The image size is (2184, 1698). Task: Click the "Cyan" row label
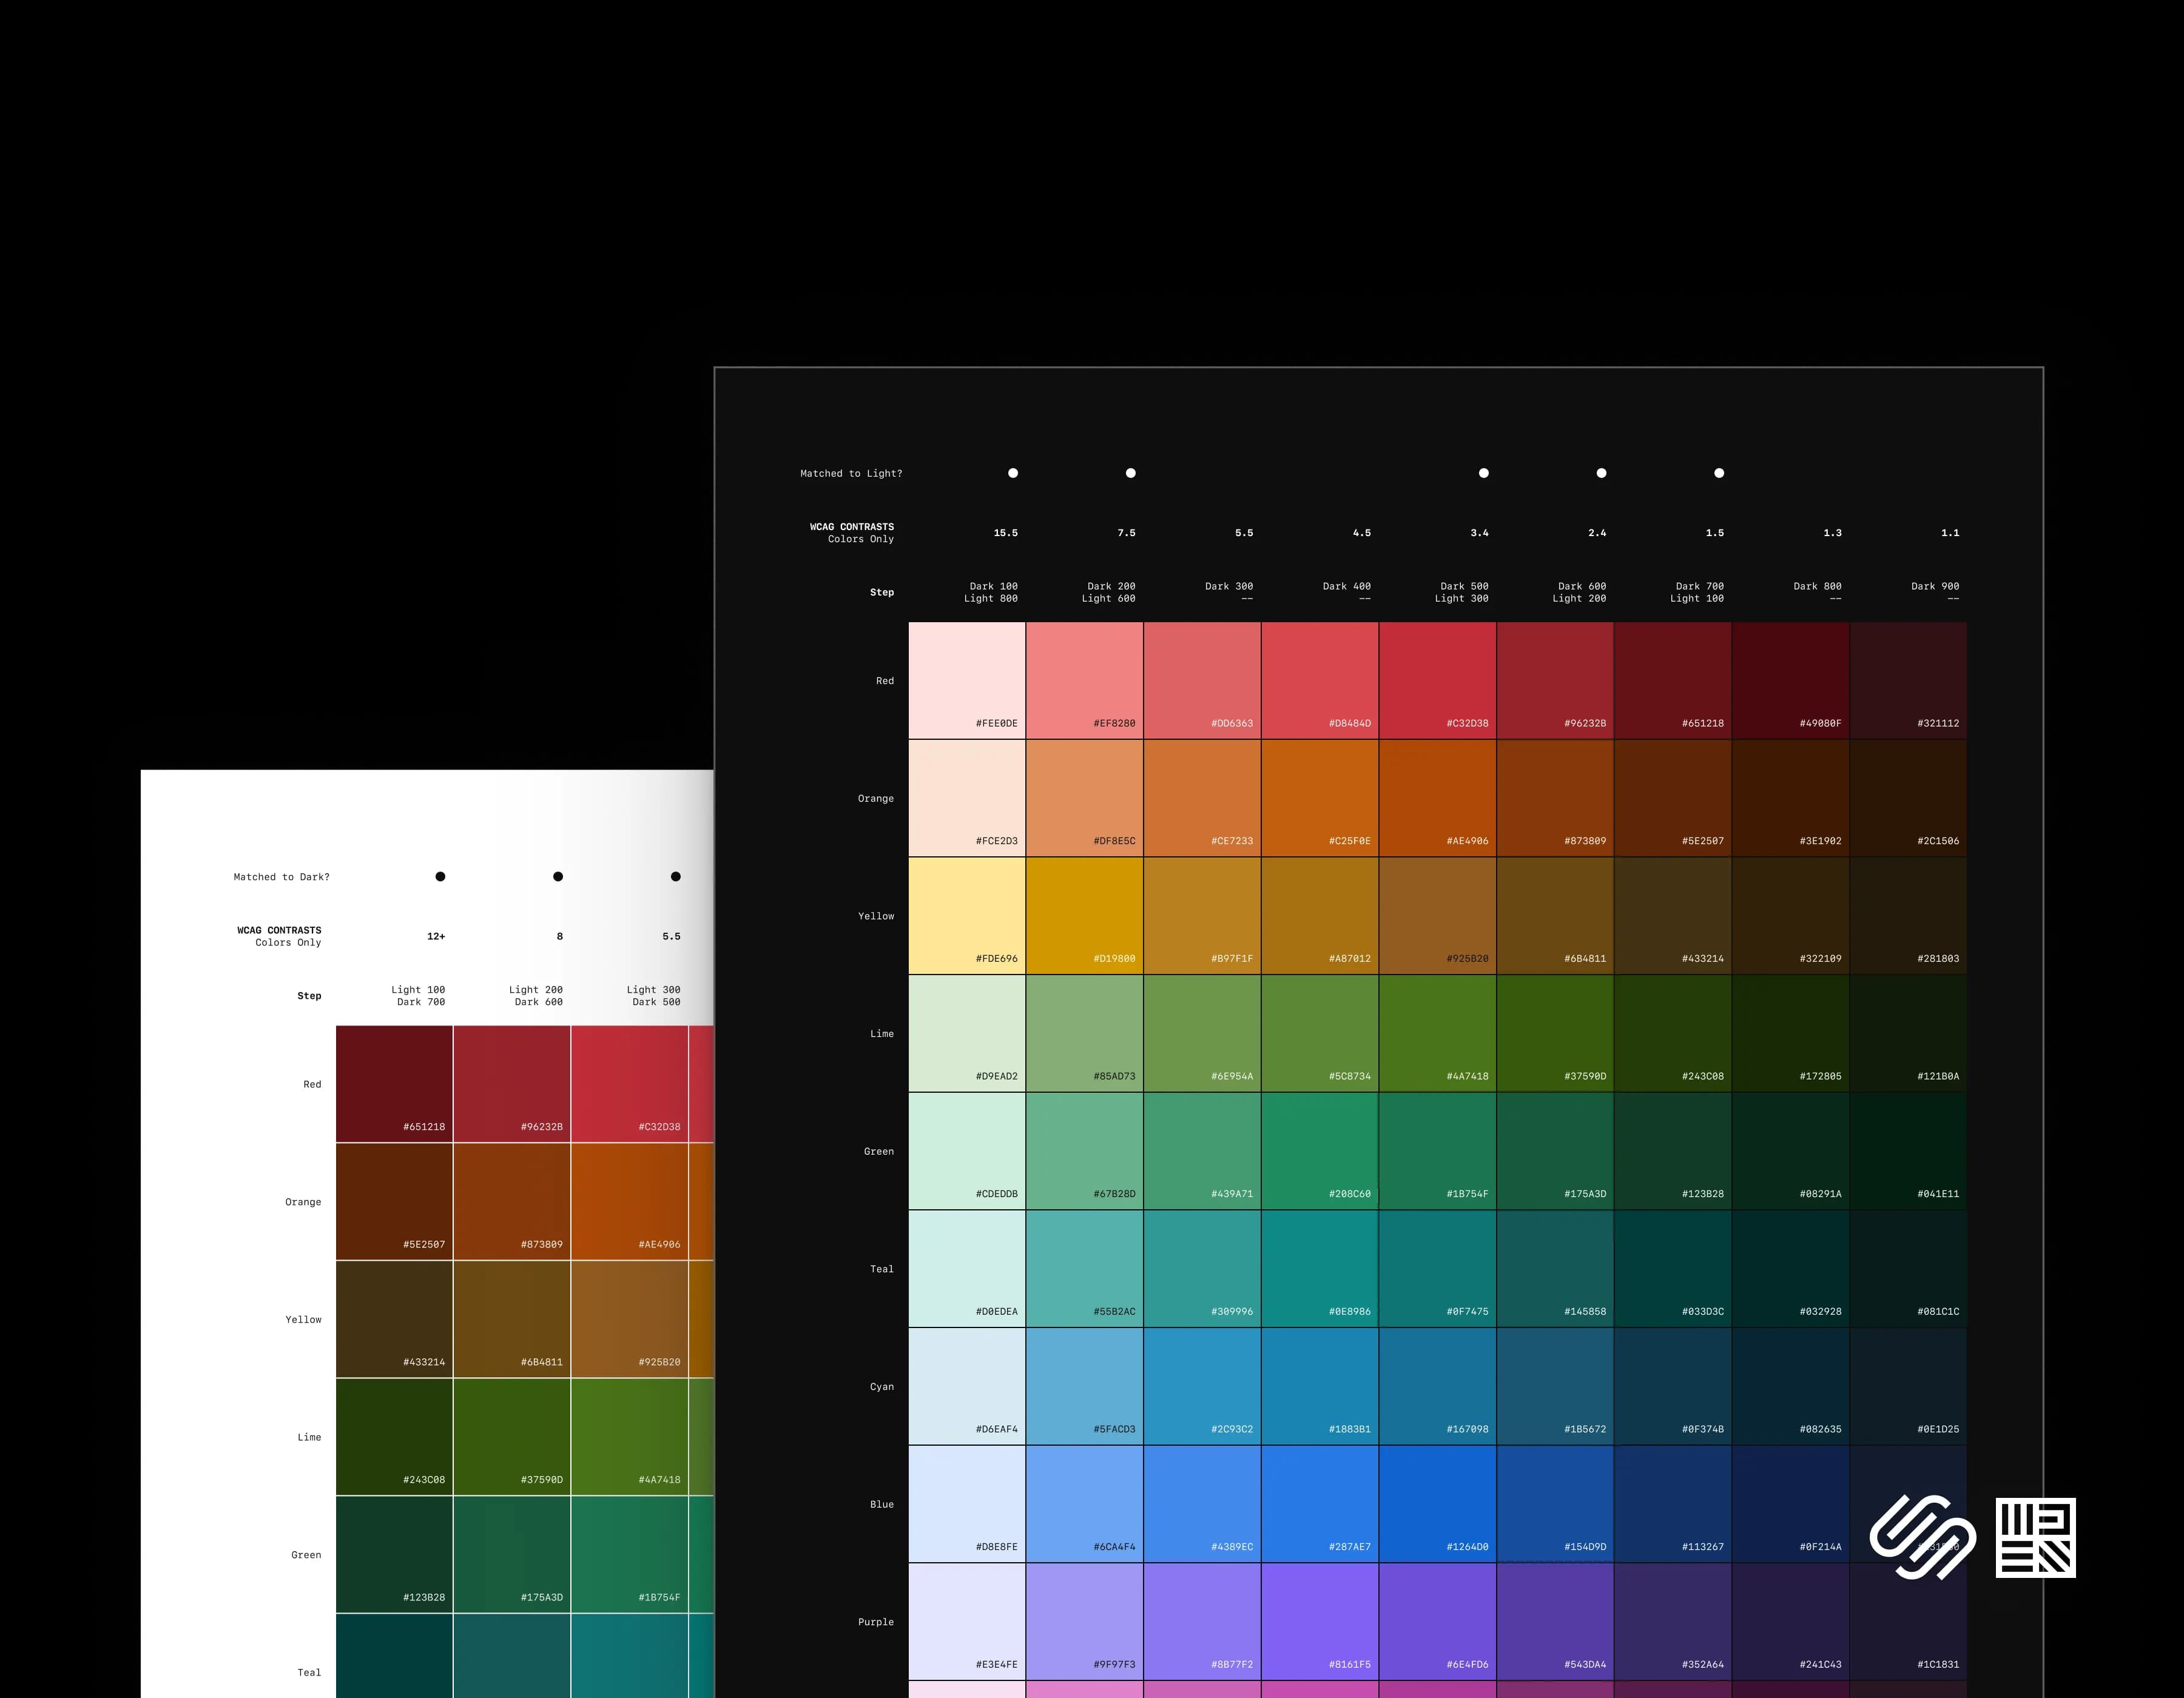pos(882,1386)
